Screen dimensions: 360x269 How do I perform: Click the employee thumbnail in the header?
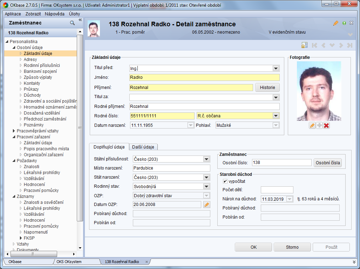[x=94, y=29]
